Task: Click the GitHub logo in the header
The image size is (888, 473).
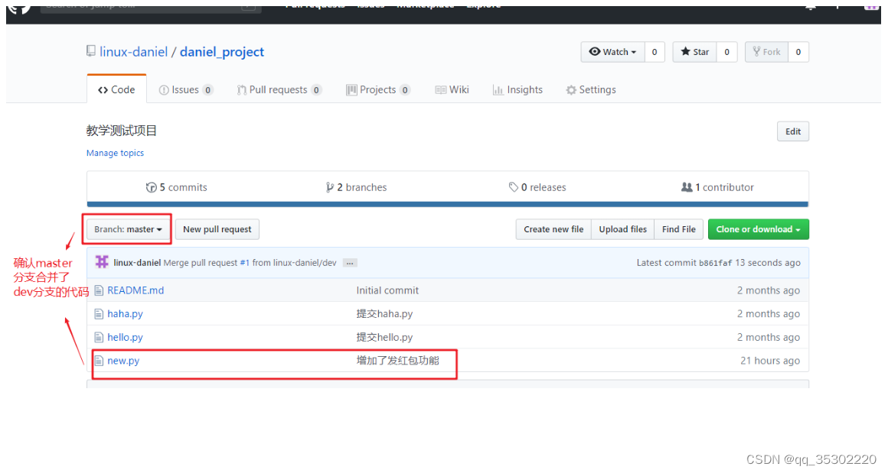Action: pyautogui.click(x=18, y=10)
